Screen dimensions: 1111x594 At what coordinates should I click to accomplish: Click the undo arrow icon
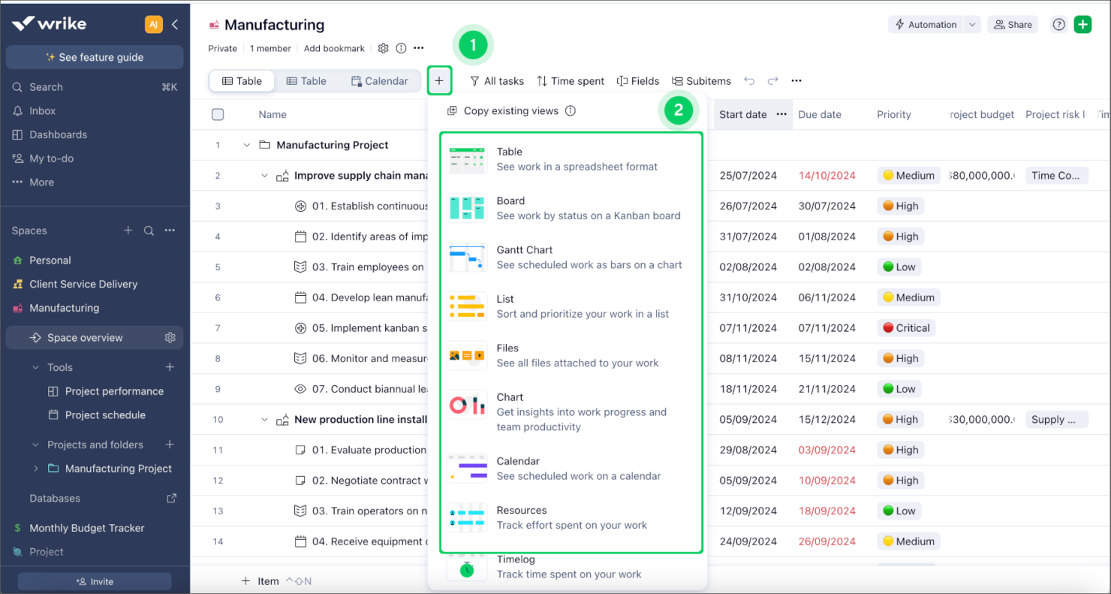point(751,80)
